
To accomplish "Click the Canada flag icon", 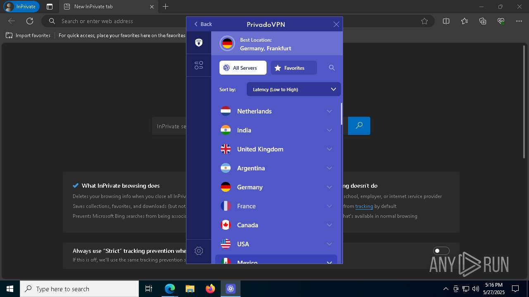I will (x=226, y=225).
